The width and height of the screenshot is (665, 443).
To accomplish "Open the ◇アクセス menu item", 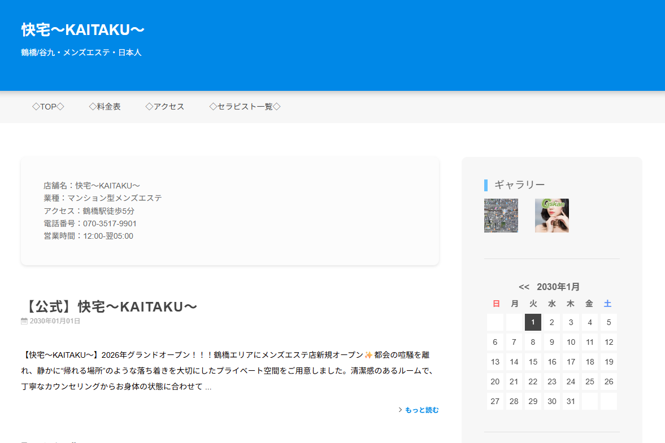I will (165, 107).
